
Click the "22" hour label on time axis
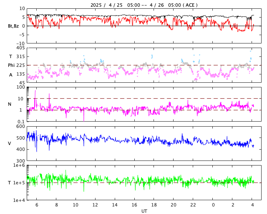(x=193, y=205)
